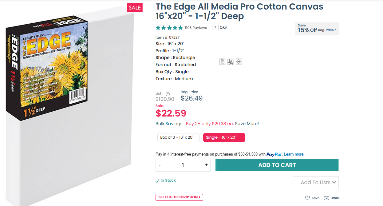Select the Box of 3 - 16" x 20" option
383x206 pixels.
pyautogui.click(x=177, y=137)
